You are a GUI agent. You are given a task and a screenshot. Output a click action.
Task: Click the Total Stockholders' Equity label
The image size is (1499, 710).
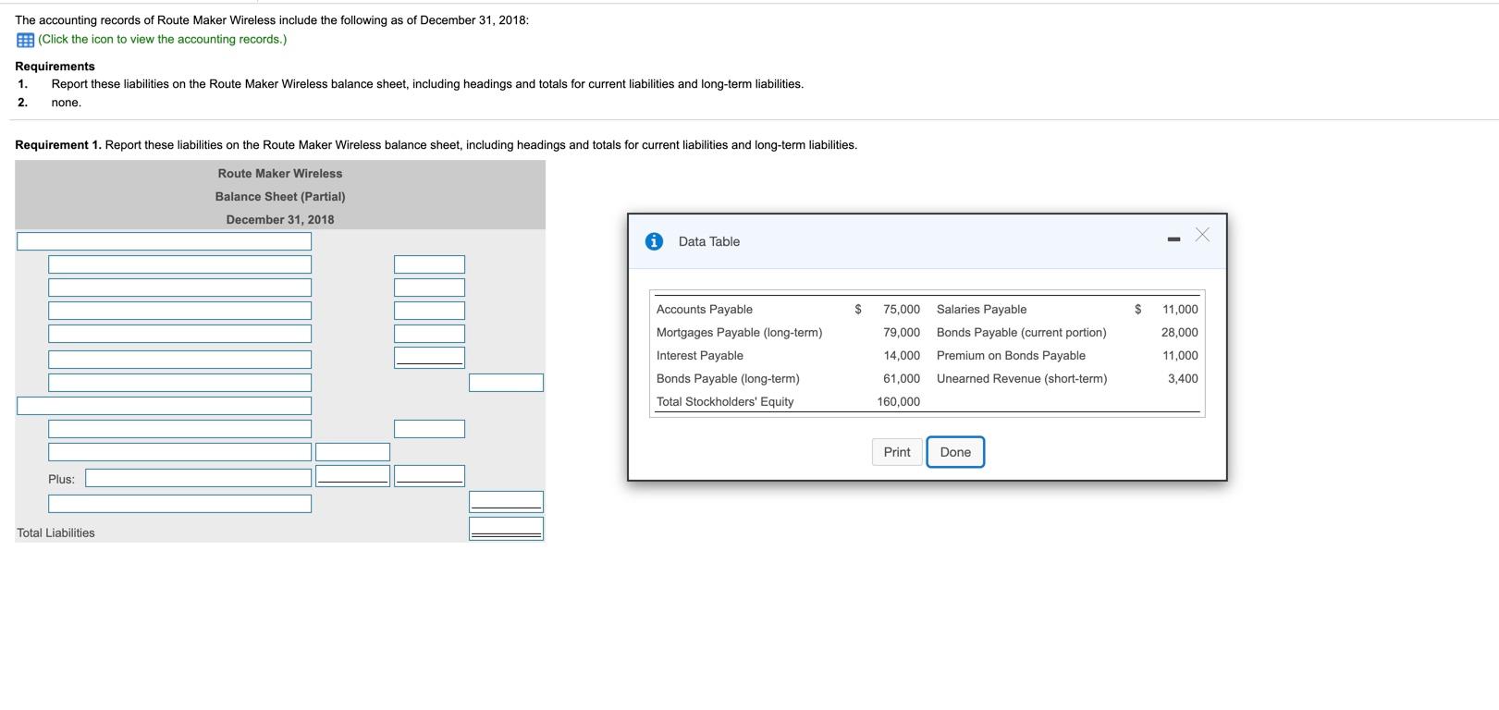[725, 402]
